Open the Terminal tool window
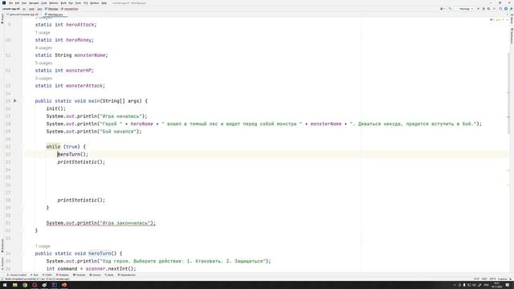This screenshot has width=514, height=289. [79, 275]
